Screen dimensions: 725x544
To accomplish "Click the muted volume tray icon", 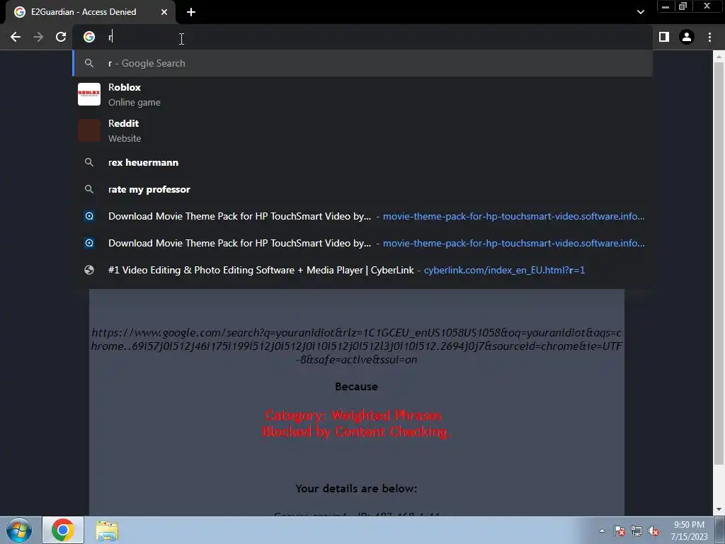I will (x=653, y=531).
